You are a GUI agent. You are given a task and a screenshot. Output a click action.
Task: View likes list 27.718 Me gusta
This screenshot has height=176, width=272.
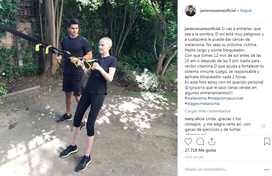tap(200, 150)
